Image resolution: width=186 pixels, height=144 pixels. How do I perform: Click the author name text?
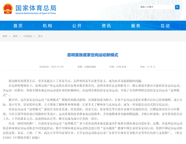point(121,67)
